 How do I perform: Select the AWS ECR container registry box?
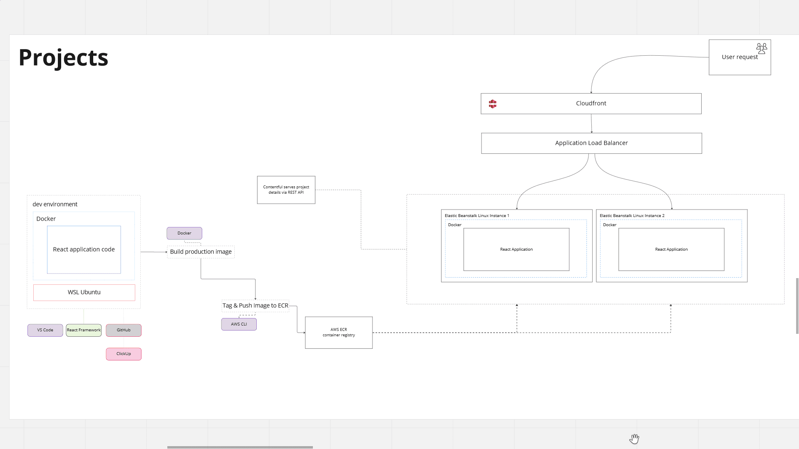tap(339, 333)
